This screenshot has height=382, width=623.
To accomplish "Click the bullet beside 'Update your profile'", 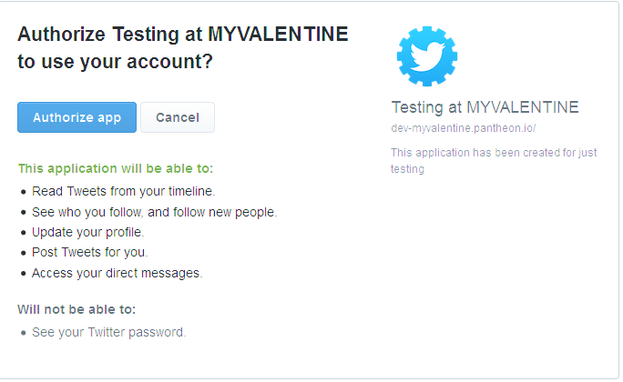I will pos(24,233).
